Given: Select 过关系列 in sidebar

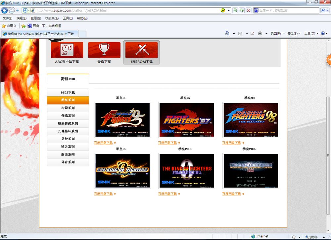Looking at the screenshot, I should click(x=68, y=147).
